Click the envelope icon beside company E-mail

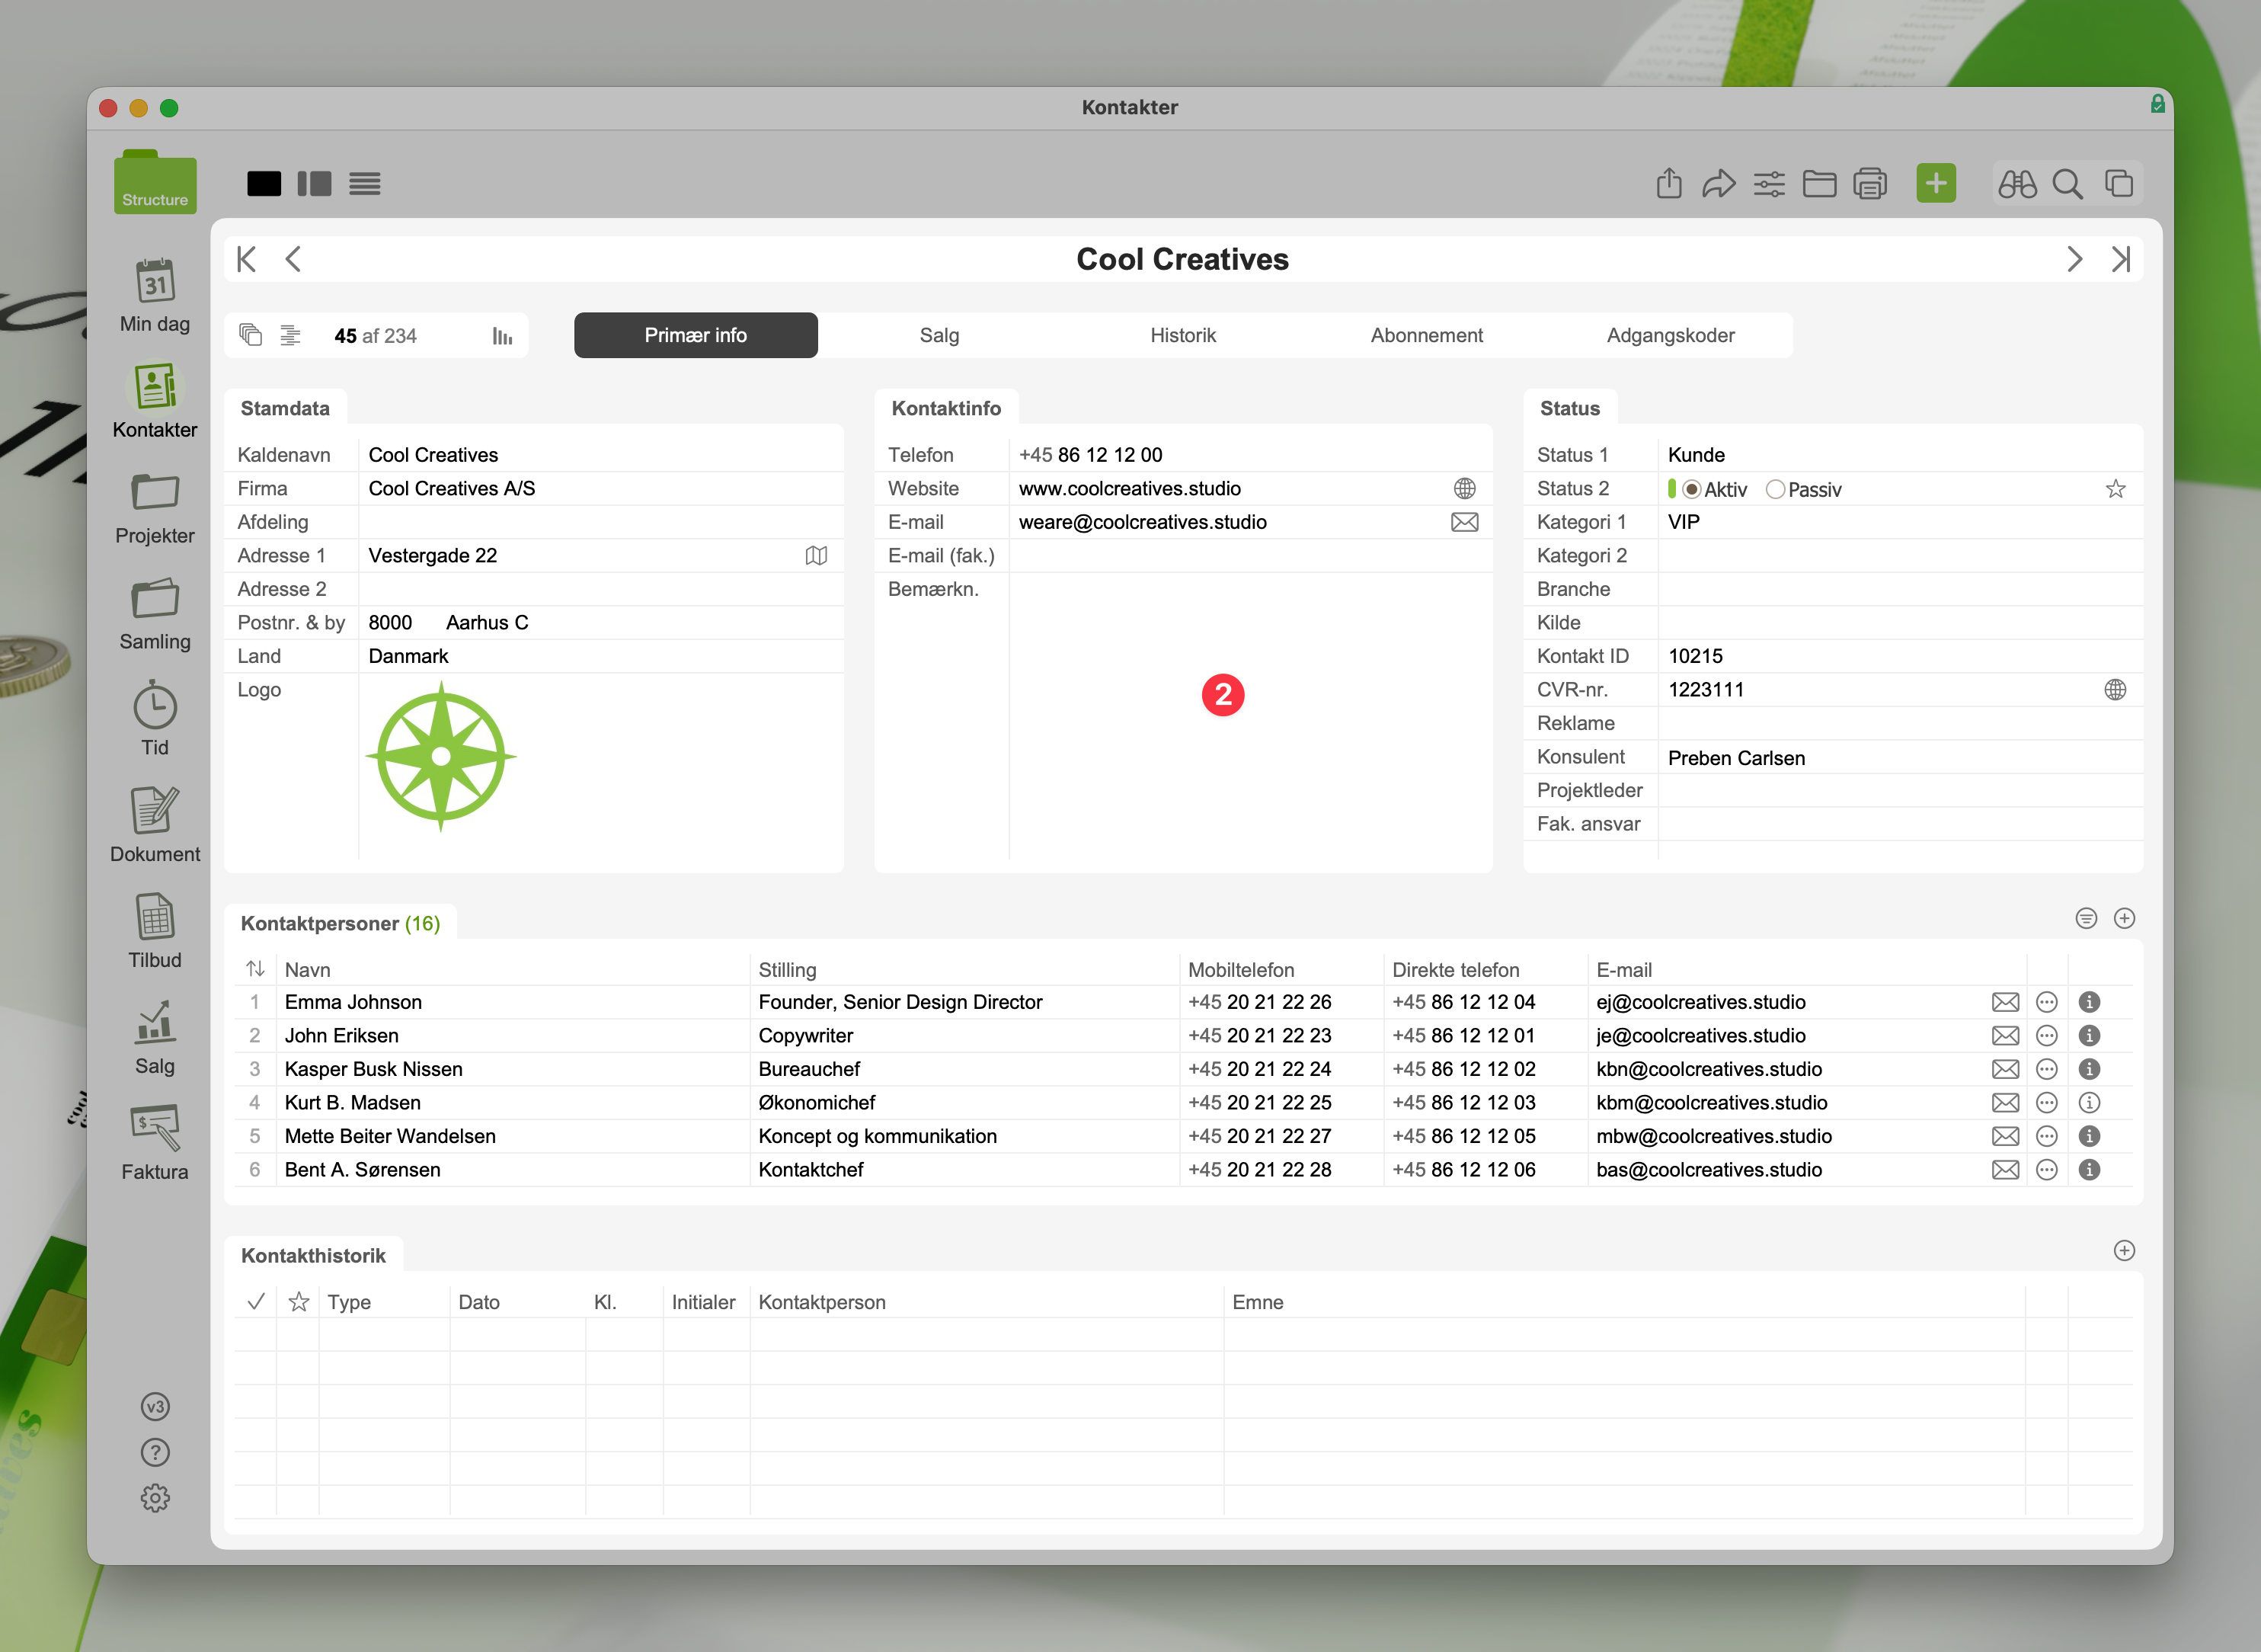(1464, 522)
